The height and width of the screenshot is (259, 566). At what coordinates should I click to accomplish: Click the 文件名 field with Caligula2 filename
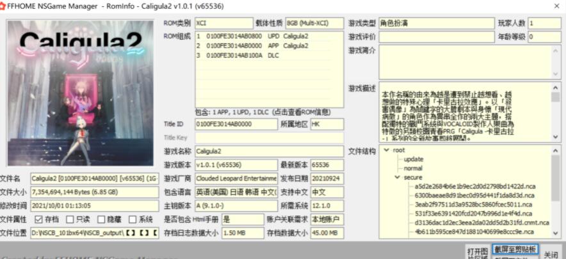click(95, 178)
